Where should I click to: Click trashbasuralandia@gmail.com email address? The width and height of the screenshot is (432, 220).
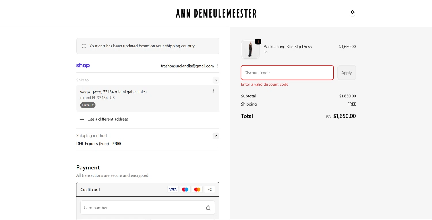coord(187,66)
